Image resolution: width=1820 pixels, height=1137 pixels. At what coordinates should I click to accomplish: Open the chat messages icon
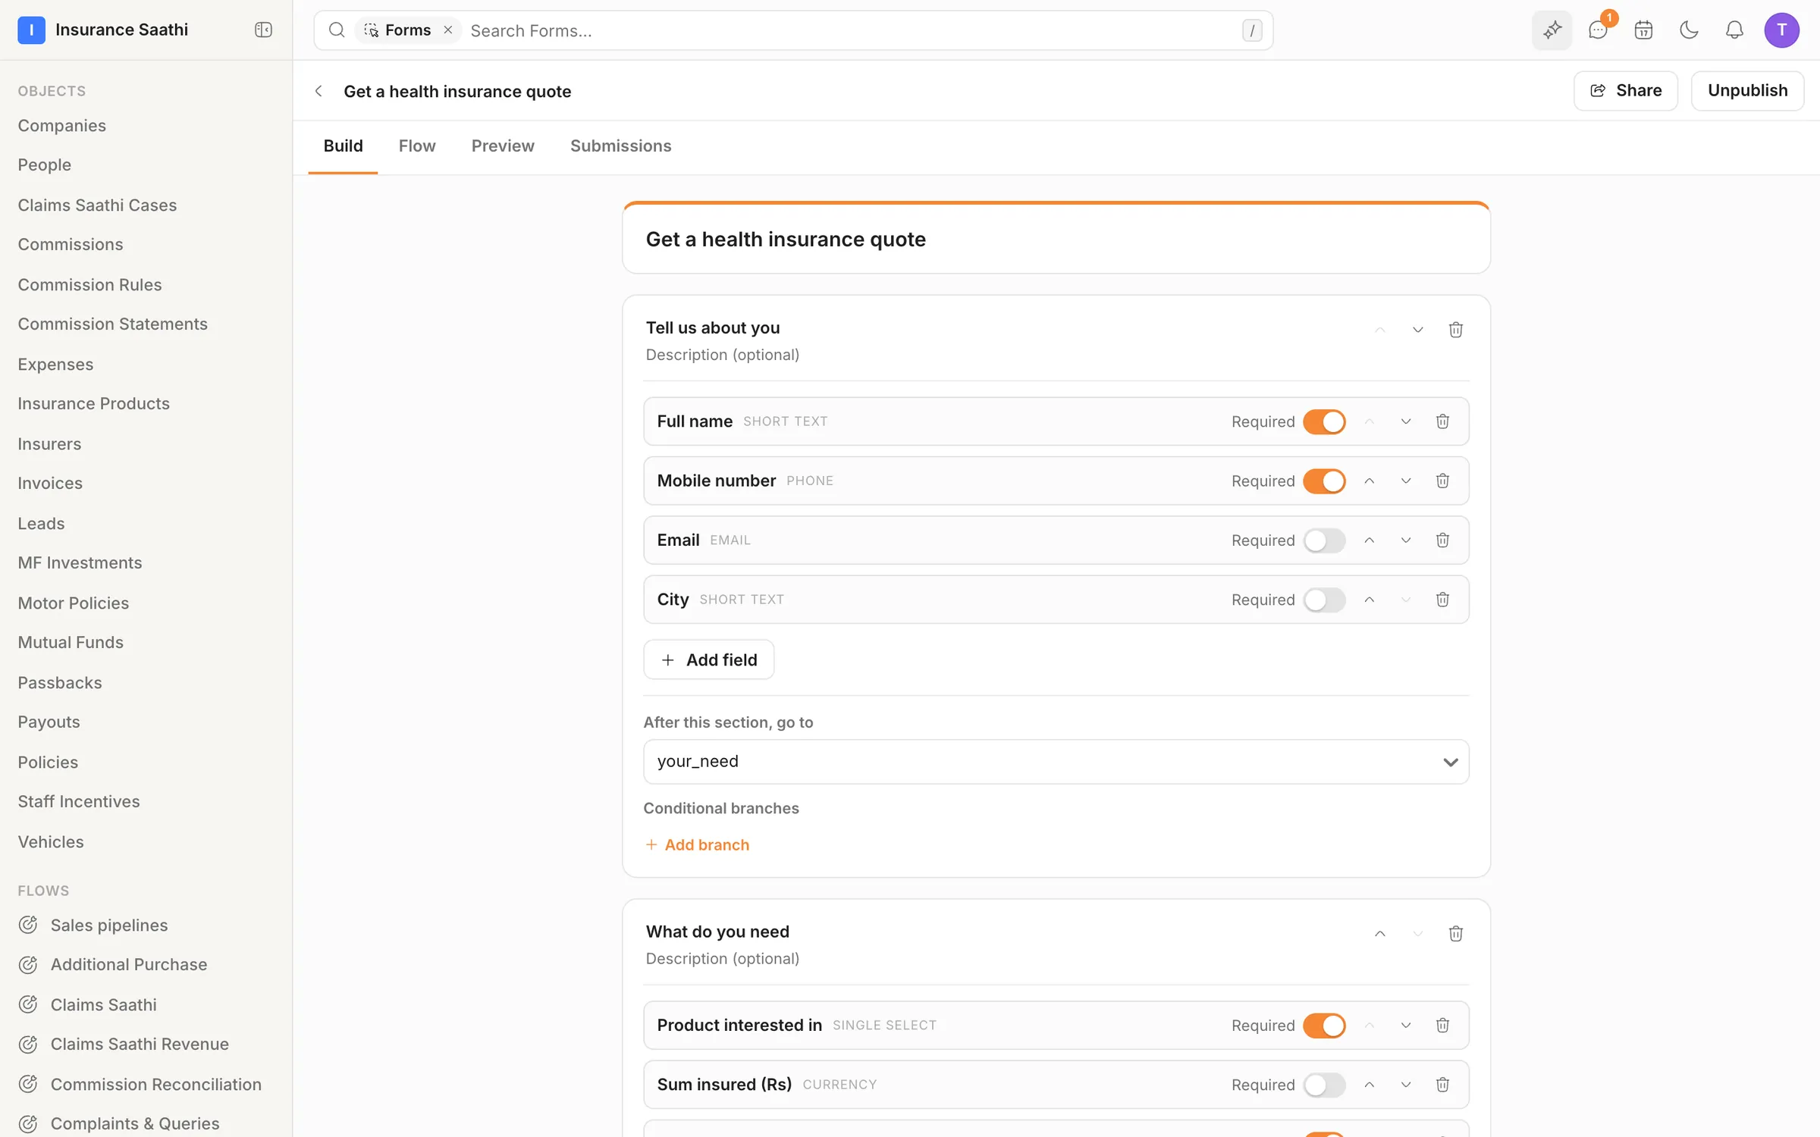click(x=1598, y=30)
